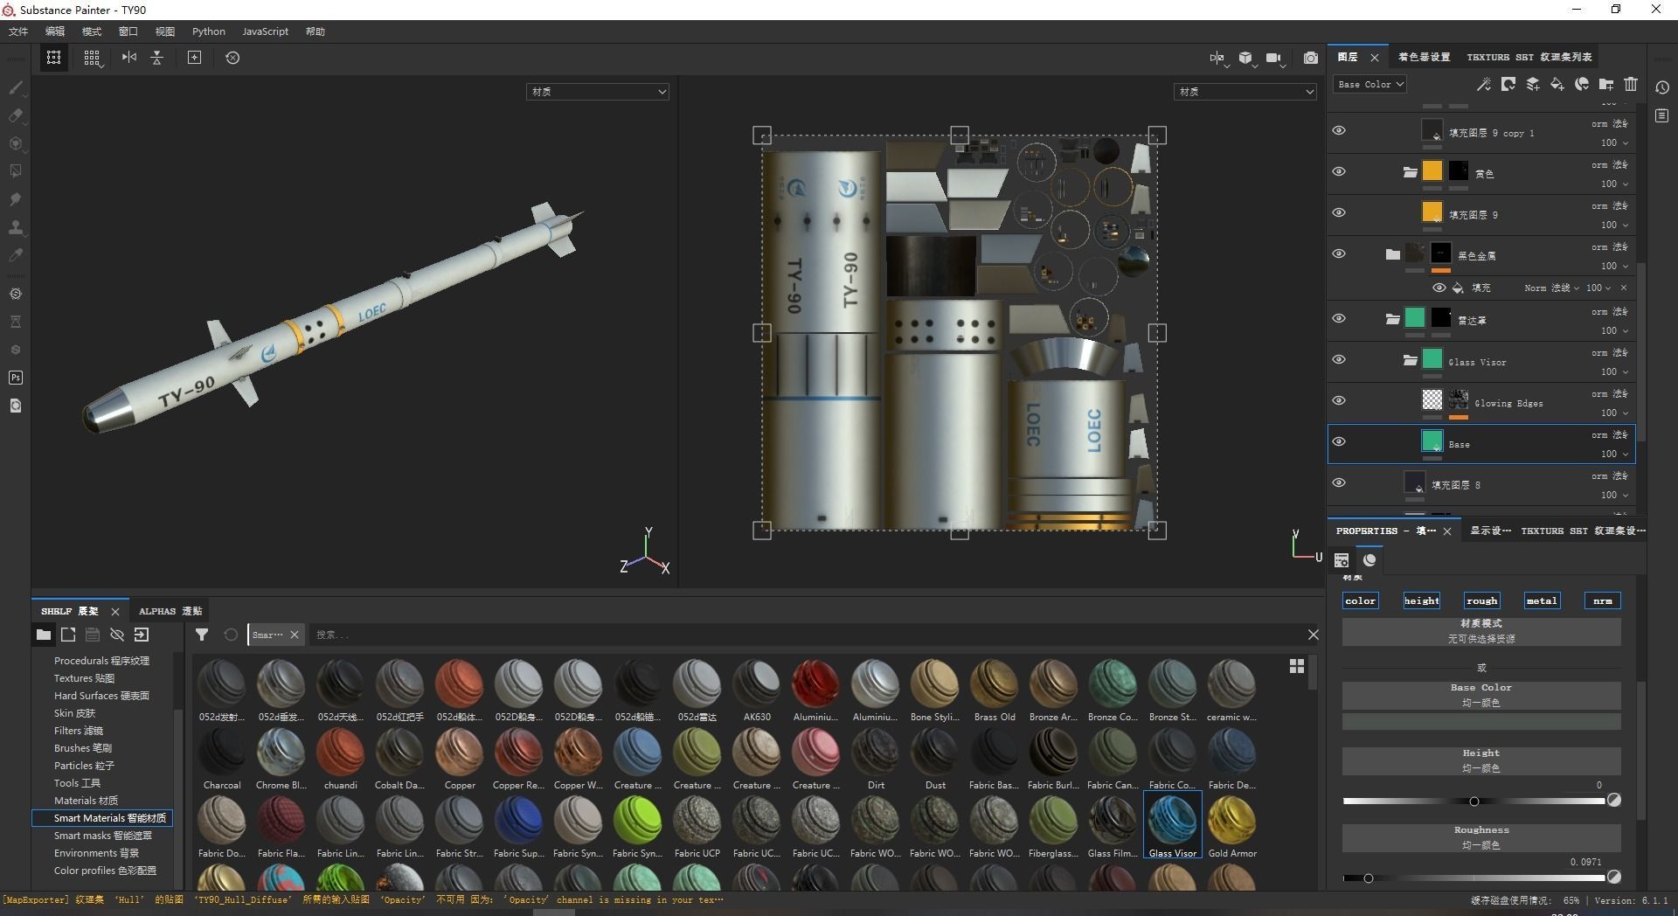Viewport: 1678px width, 916px height.
Task: Open the JavaScript menu
Action: (265, 31)
